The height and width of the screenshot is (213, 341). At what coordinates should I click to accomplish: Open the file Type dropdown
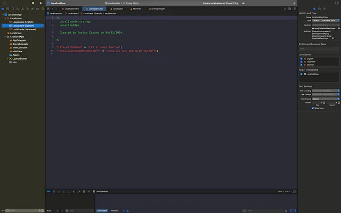coord(326,20)
